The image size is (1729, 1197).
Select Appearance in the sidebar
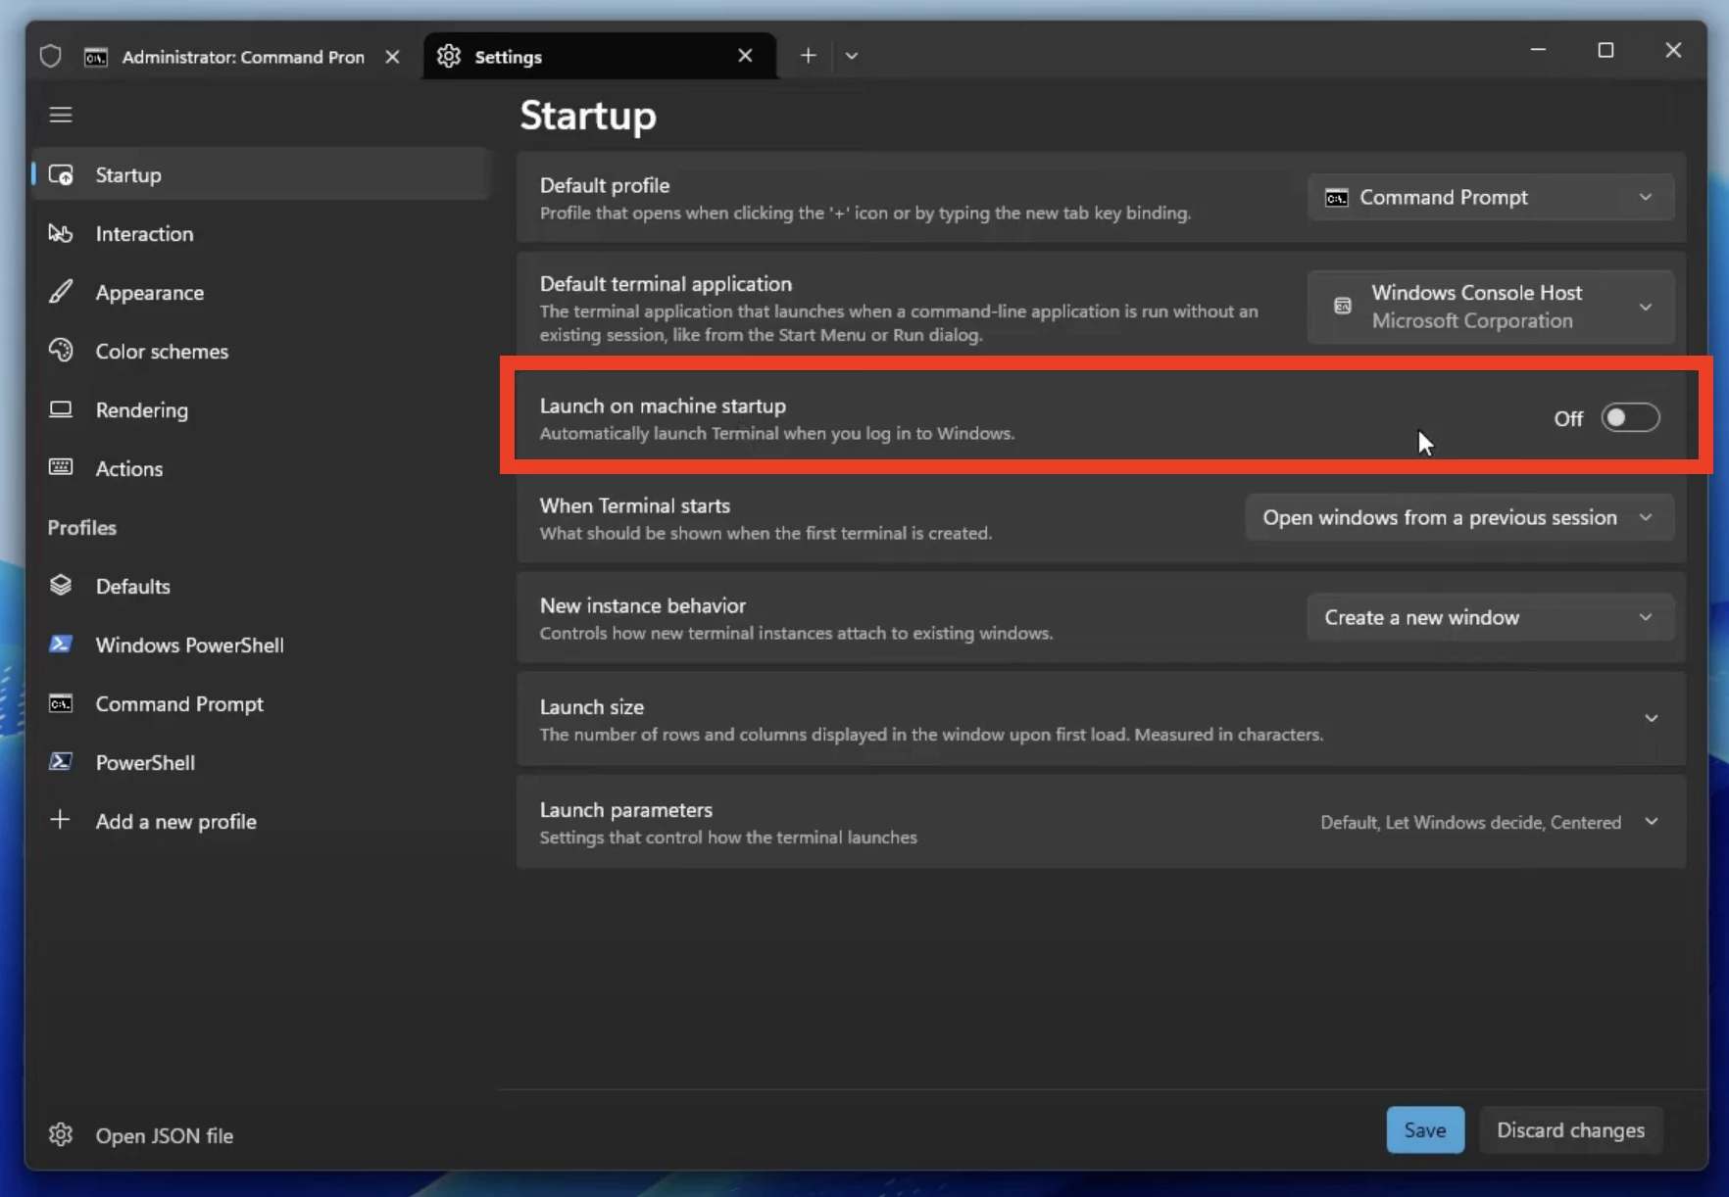pos(261,292)
